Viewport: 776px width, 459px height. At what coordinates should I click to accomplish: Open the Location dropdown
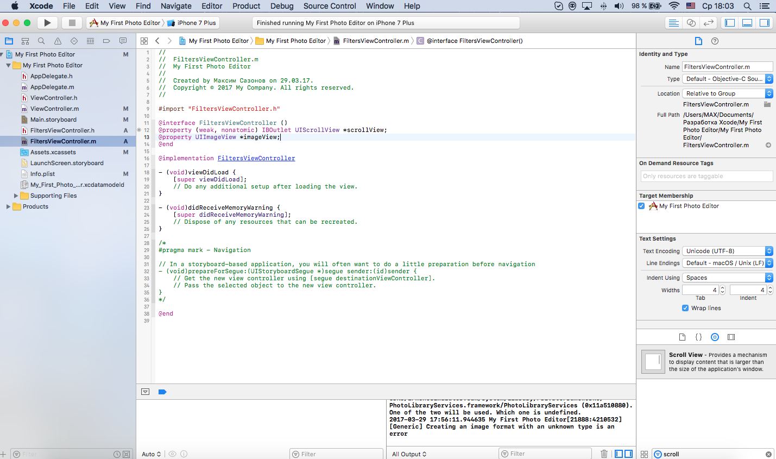coord(728,93)
